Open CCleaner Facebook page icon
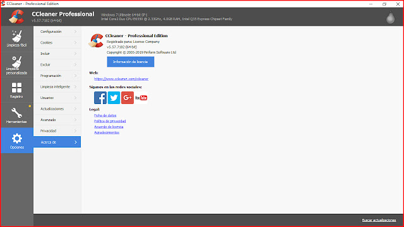This screenshot has width=404, height=227. click(x=100, y=98)
